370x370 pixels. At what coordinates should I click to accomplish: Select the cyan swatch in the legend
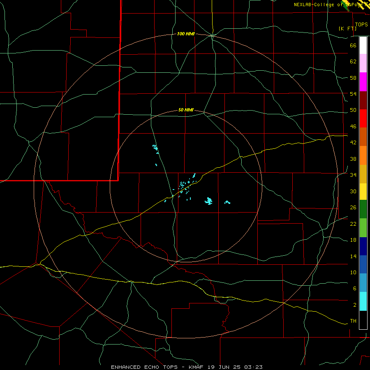363,301
